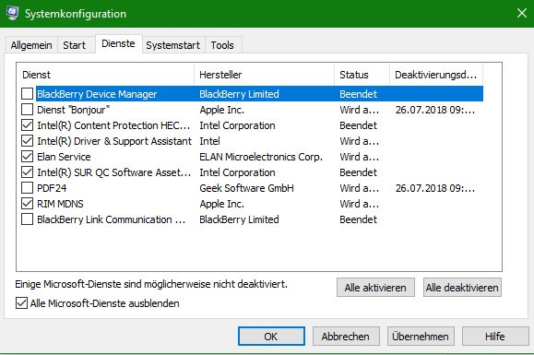Open the Tools tab
Image resolution: width=534 pixels, height=355 pixels.
222,45
